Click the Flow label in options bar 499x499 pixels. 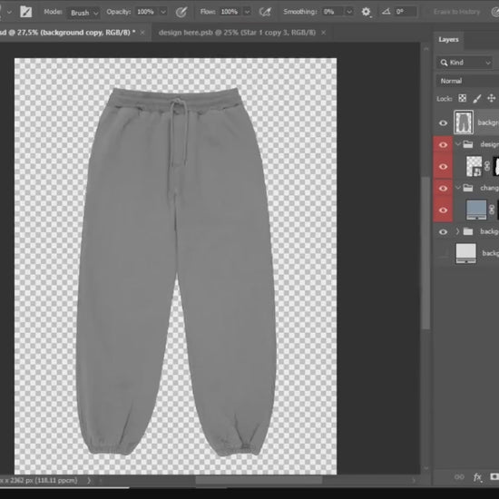point(208,12)
